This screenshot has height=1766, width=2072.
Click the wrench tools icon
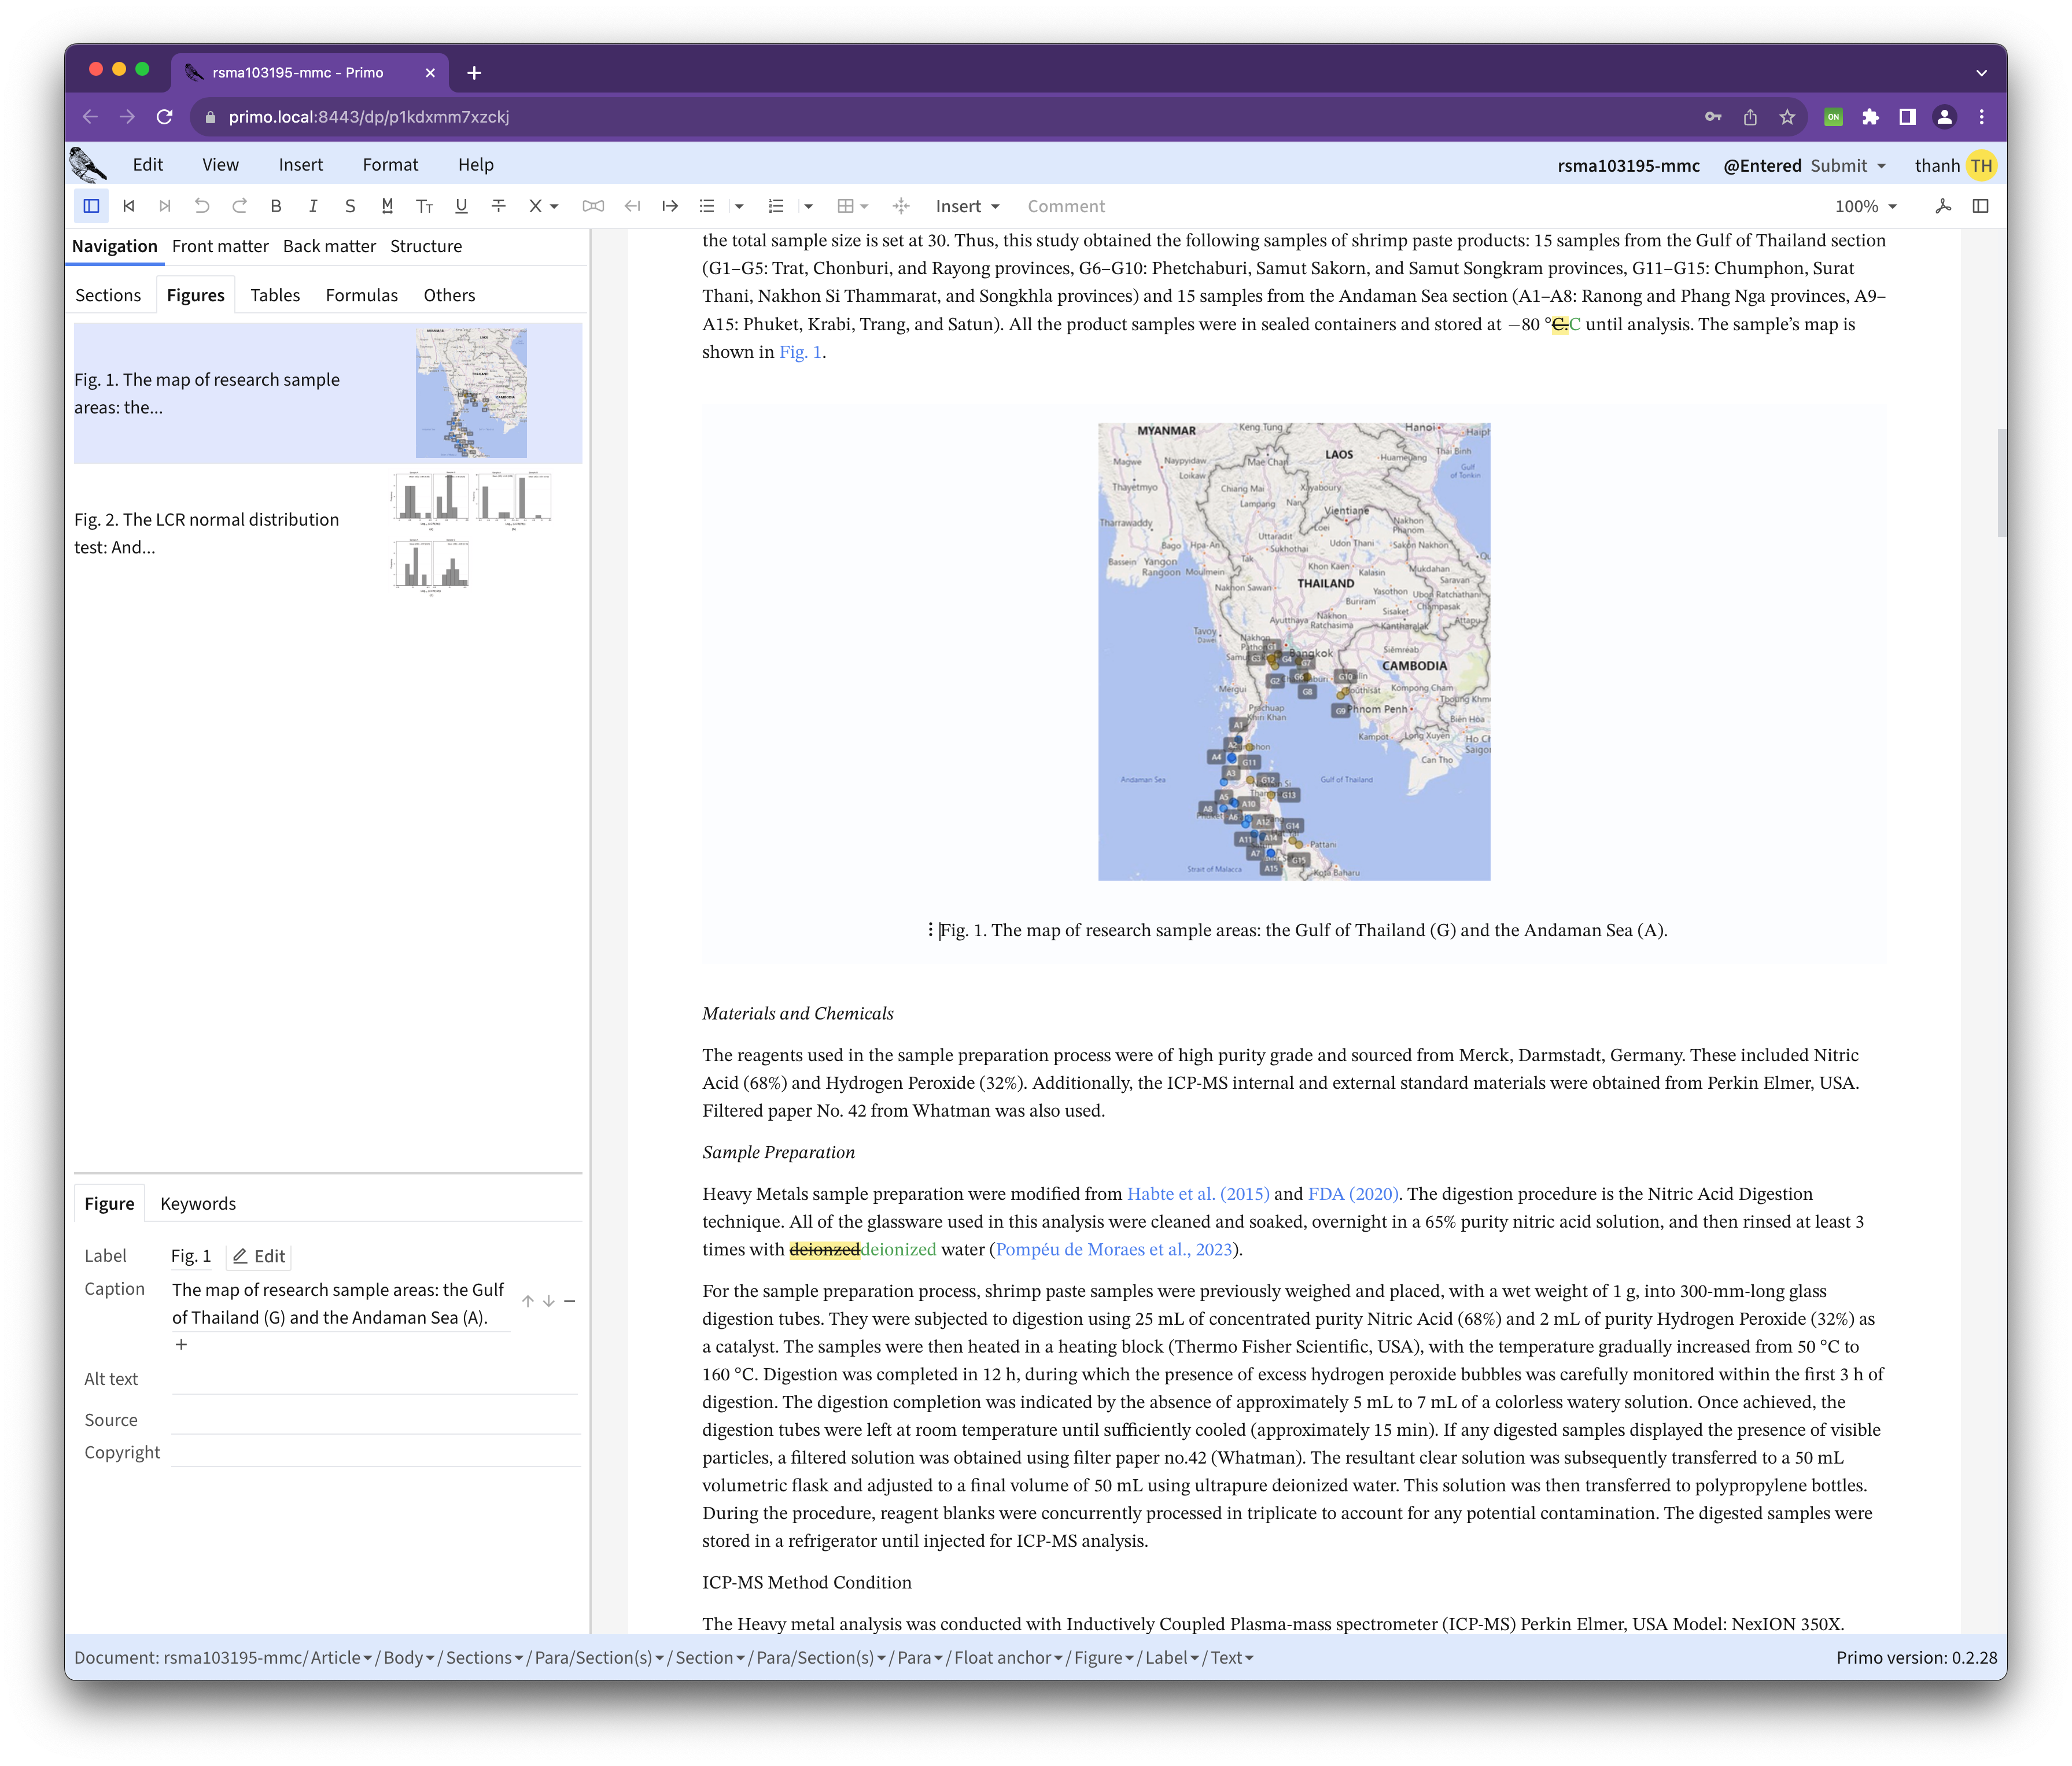click(1943, 206)
